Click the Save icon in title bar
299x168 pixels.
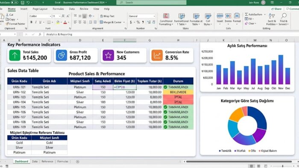point(23,3)
